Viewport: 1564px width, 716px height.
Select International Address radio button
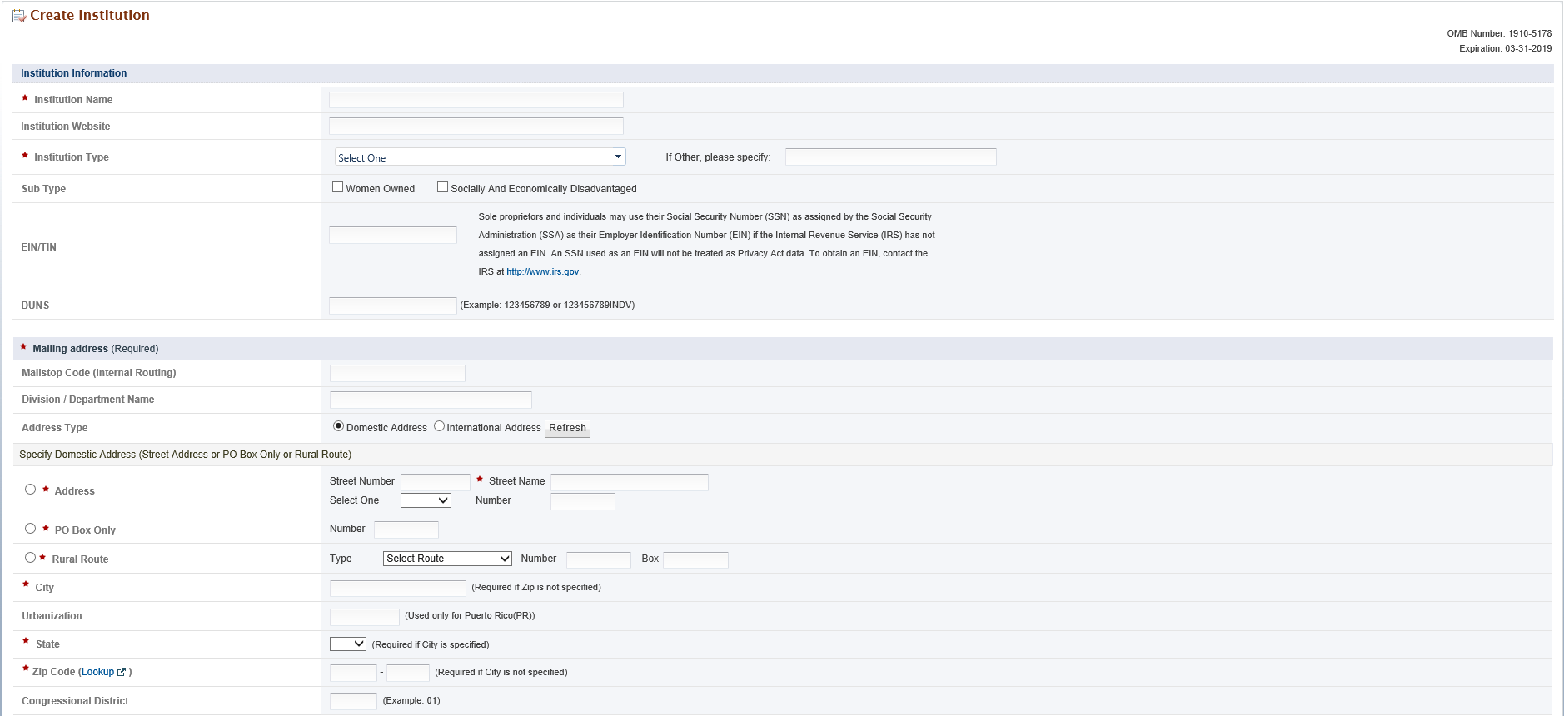click(x=439, y=426)
